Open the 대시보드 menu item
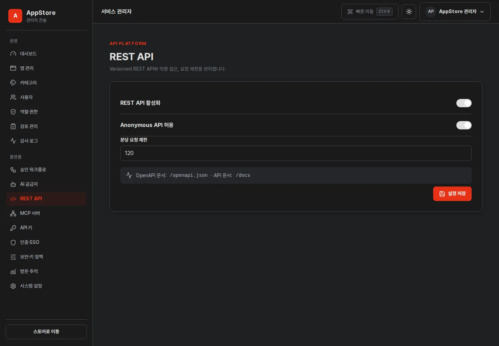Image resolution: width=499 pixels, height=346 pixels. 46,54
